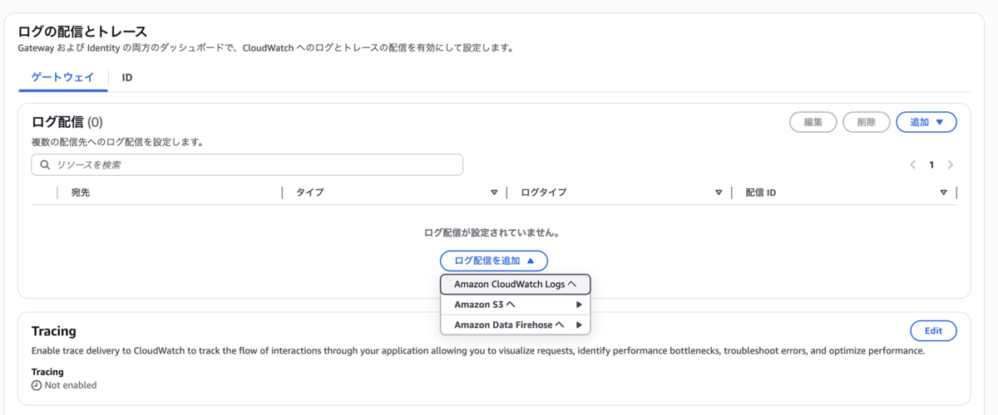Click the Tracing Edit button
998x415 pixels.
click(x=933, y=330)
